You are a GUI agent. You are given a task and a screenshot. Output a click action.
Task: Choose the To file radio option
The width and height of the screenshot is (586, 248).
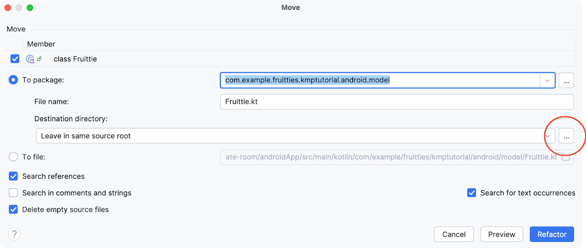tap(13, 157)
